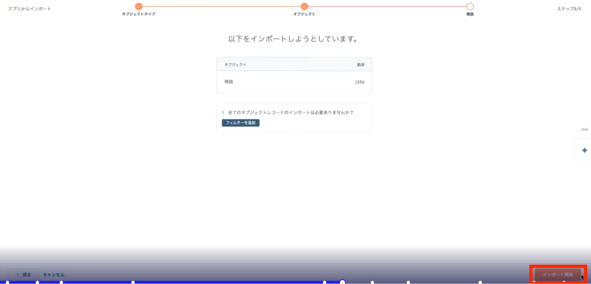The image size is (591, 284).
Task: Open the blue sparkle AI assistant icon
Action: [584, 150]
